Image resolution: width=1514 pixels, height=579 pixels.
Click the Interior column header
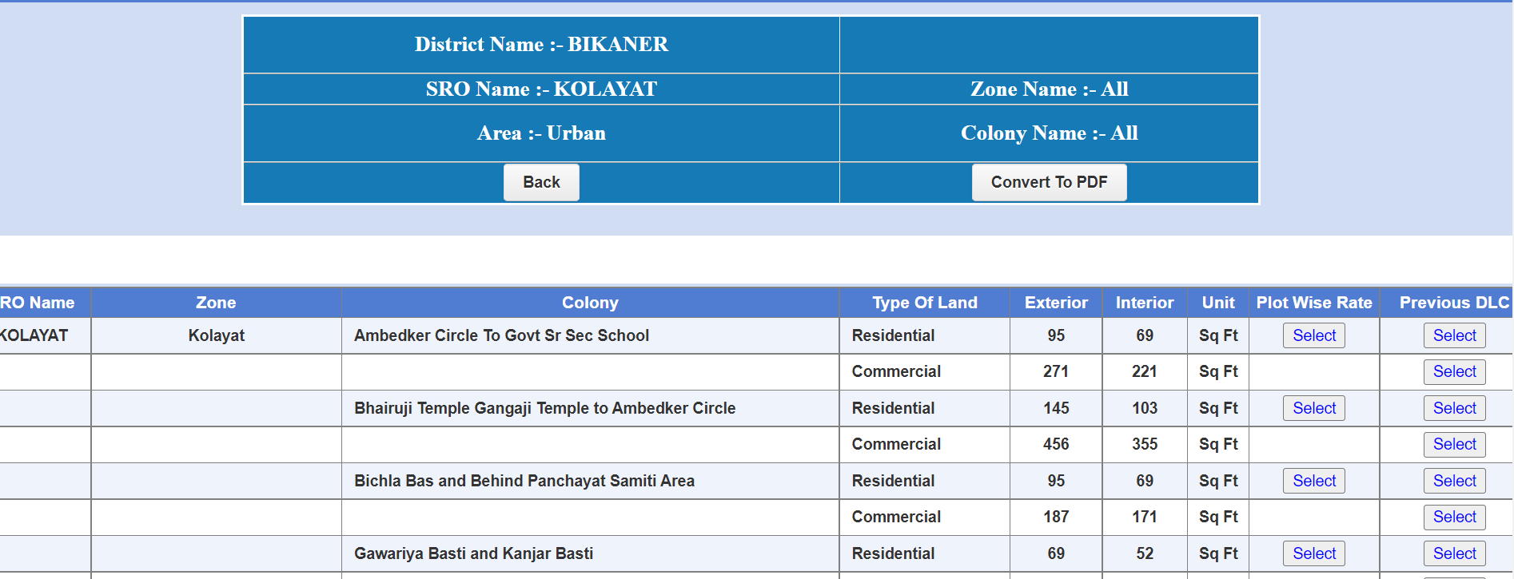pos(1145,303)
